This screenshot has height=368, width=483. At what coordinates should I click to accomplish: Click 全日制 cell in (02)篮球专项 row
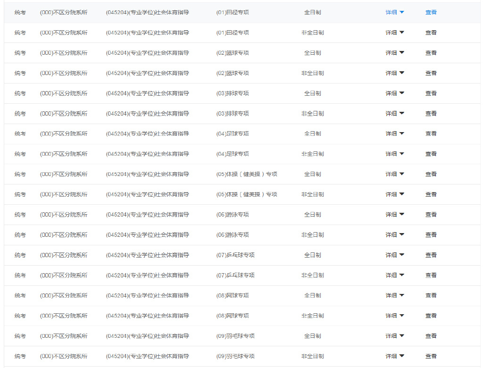click(x=313, y=53)
